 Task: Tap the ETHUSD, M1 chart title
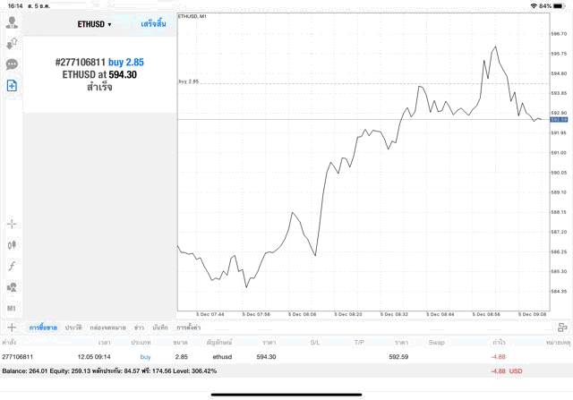192,16
